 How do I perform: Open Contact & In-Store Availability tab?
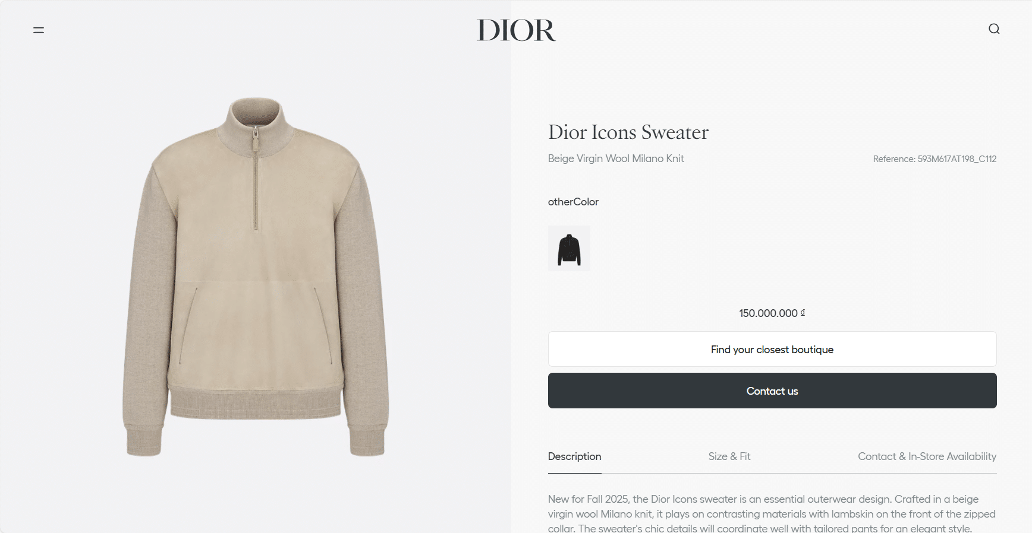pos(927,456)
